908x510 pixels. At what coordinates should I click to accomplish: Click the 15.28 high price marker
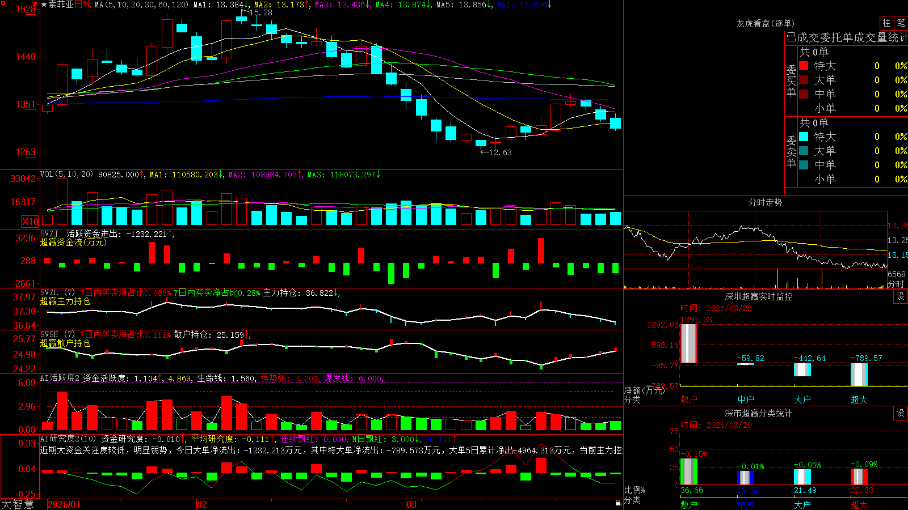(260, 12)
